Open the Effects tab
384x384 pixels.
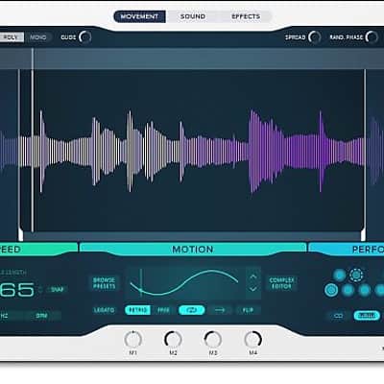(246, 16)
